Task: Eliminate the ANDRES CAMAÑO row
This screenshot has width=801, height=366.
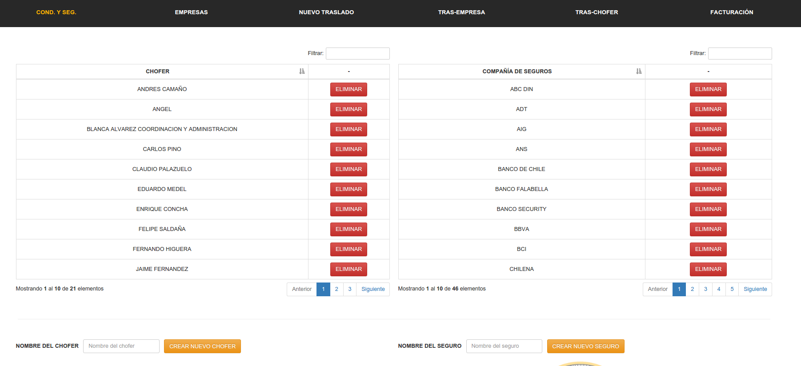Action: click(348, 89)
